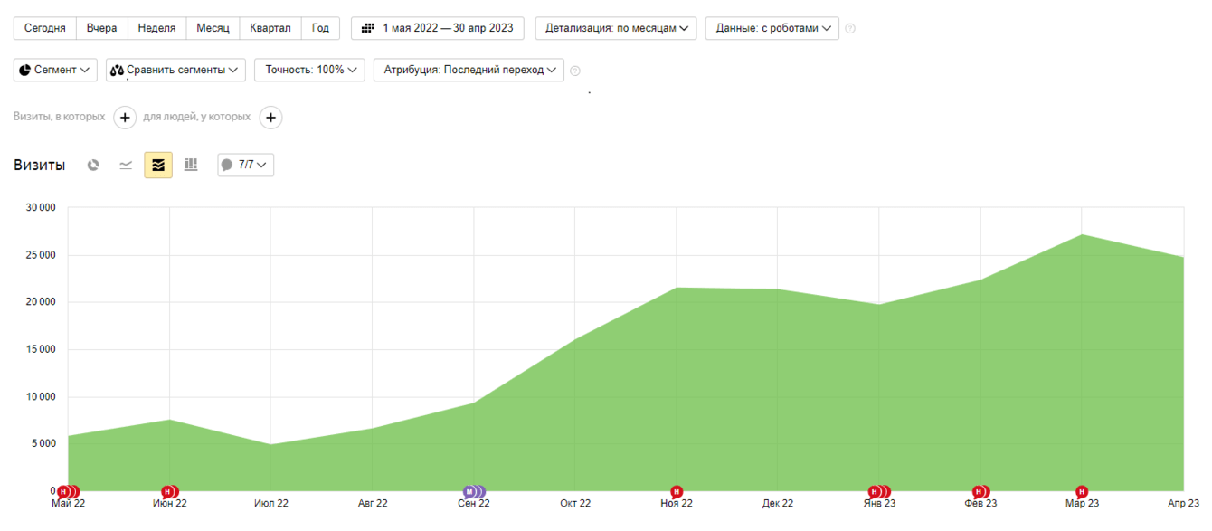This screenshot has height=531, width=1212.
Task: Click the Дек 22 axis label
Action: [778, 503]
